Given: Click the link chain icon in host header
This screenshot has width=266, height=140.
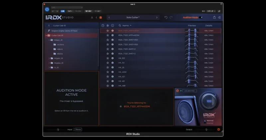Looking at the screenshot, I should pos(219,11).
